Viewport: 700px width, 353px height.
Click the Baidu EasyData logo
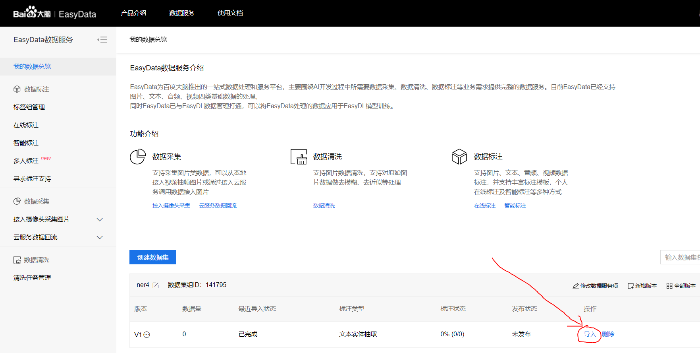tap(55, 13)
